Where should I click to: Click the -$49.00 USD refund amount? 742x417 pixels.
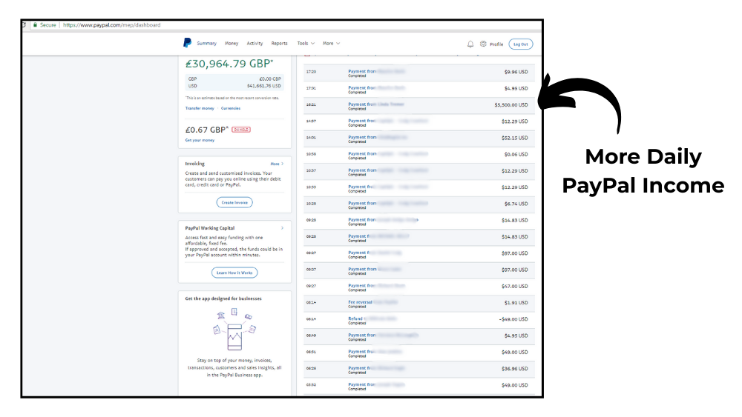tap(513, 320)
